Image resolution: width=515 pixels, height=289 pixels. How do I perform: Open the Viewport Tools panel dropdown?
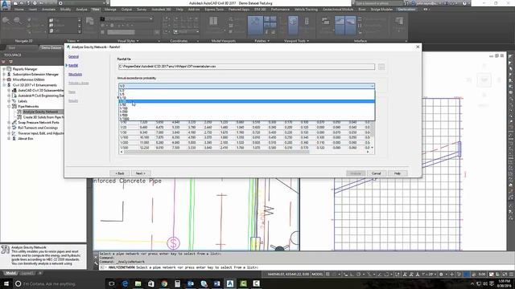296,41
